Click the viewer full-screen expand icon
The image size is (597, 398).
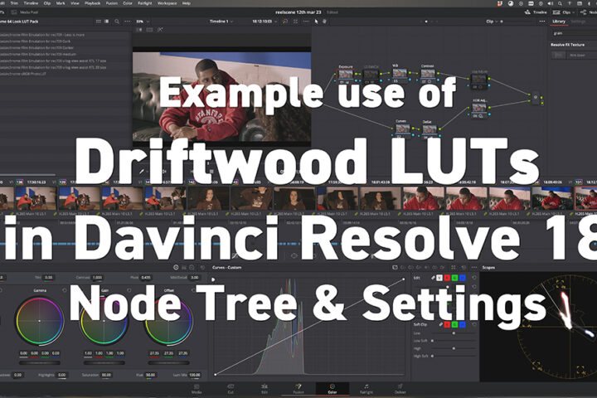(x=295, y=22)
